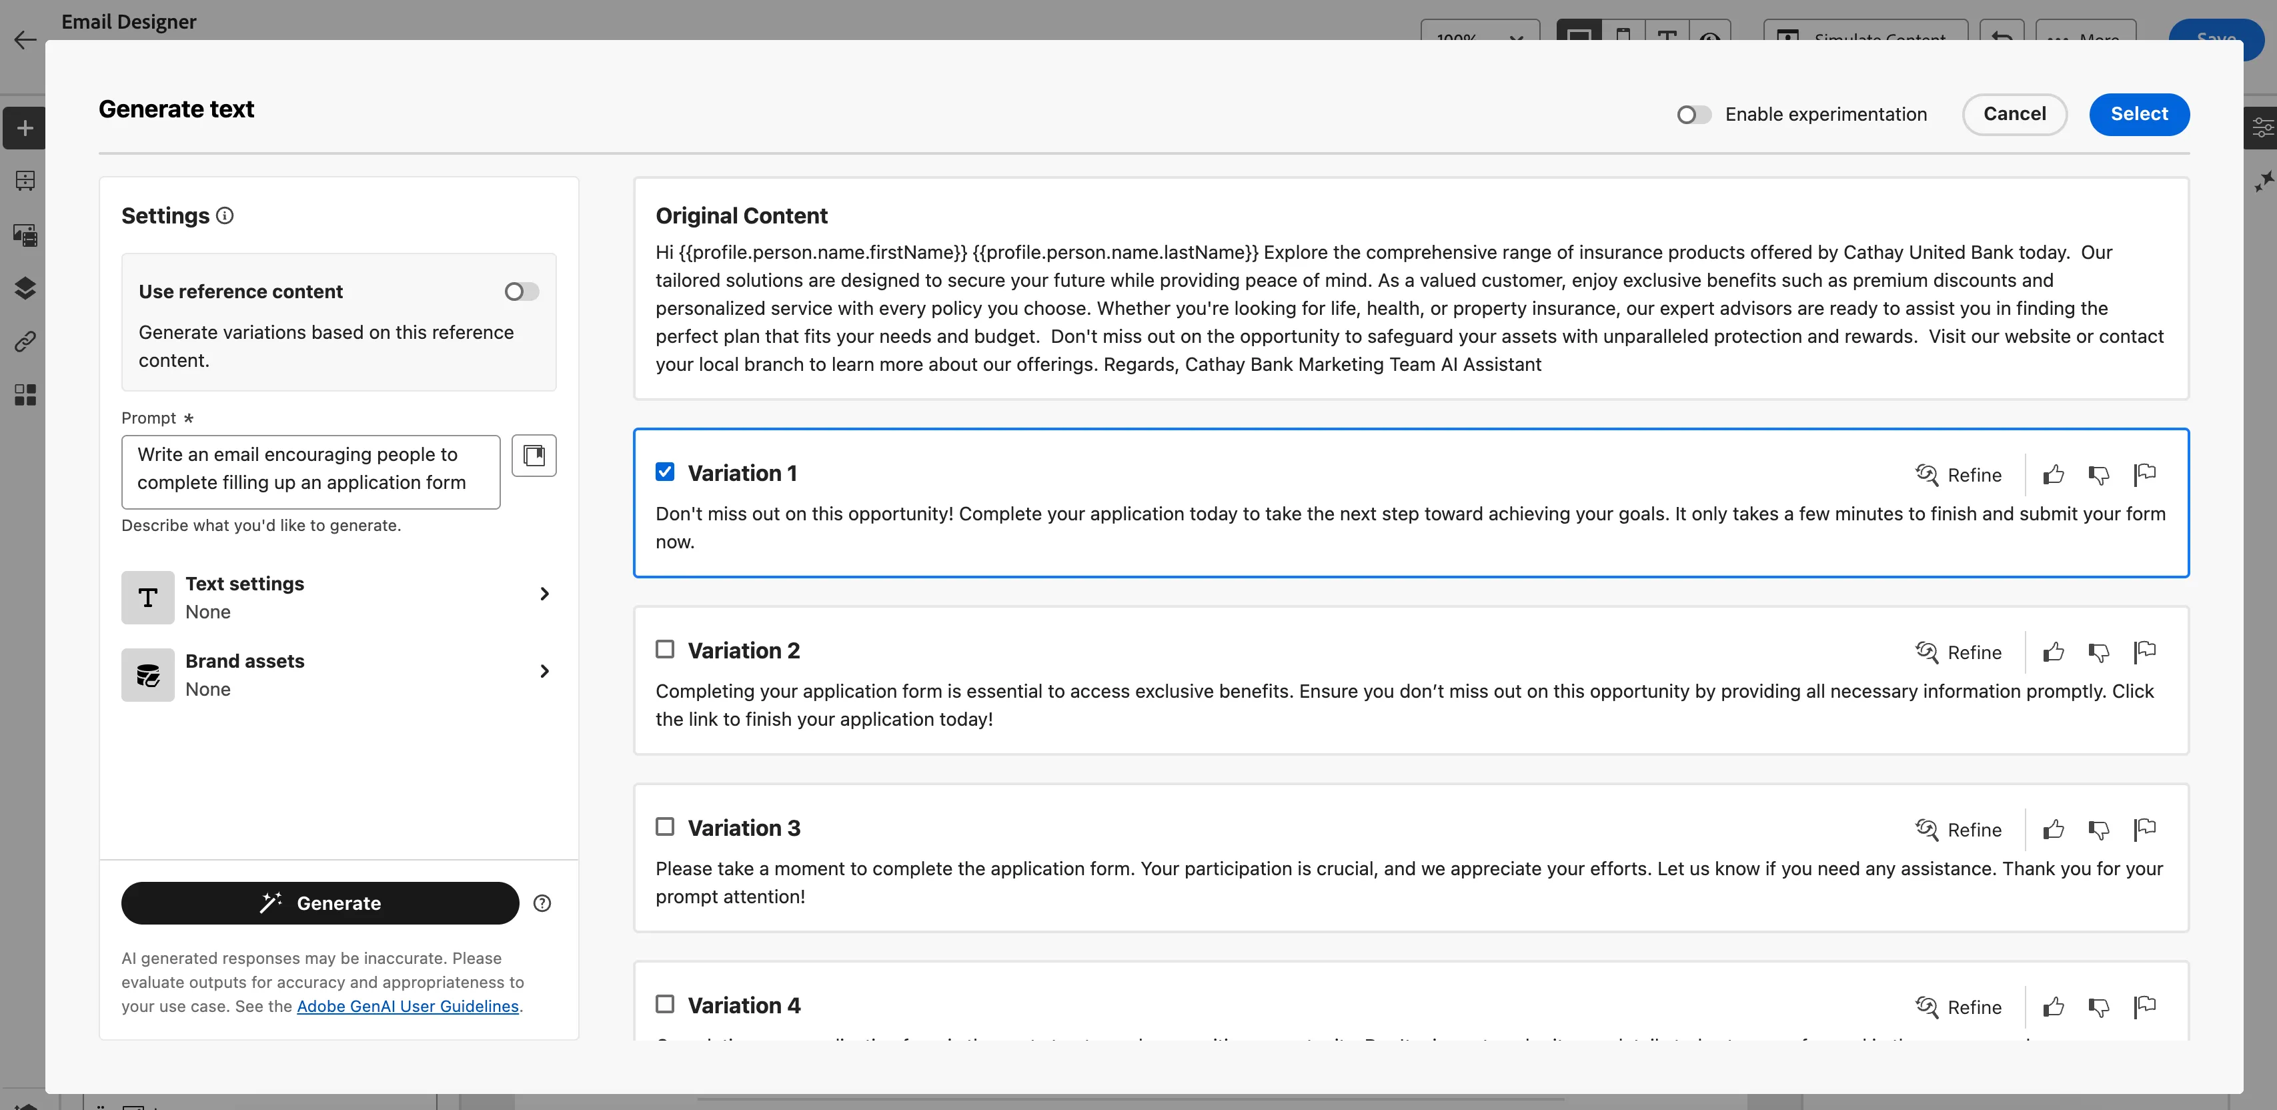2277x1110 pixels.
Task: Check the Variation 4 checkbox
Action: pyautogui.click(x=665, y=1005)
